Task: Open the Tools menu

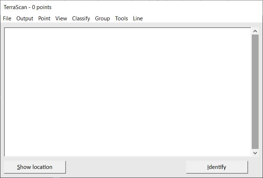Action: [121, 19]
